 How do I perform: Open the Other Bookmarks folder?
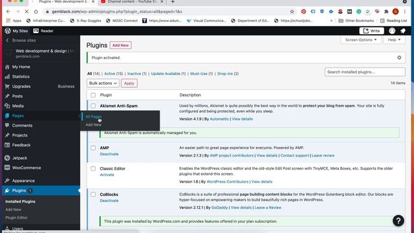356,21
